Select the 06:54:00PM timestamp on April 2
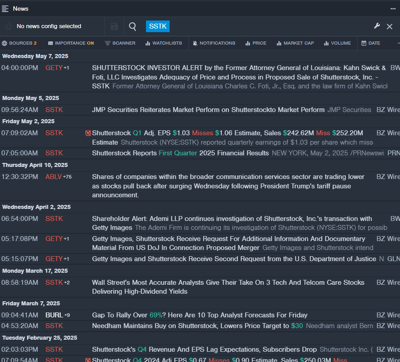 [x=20, y=219]
